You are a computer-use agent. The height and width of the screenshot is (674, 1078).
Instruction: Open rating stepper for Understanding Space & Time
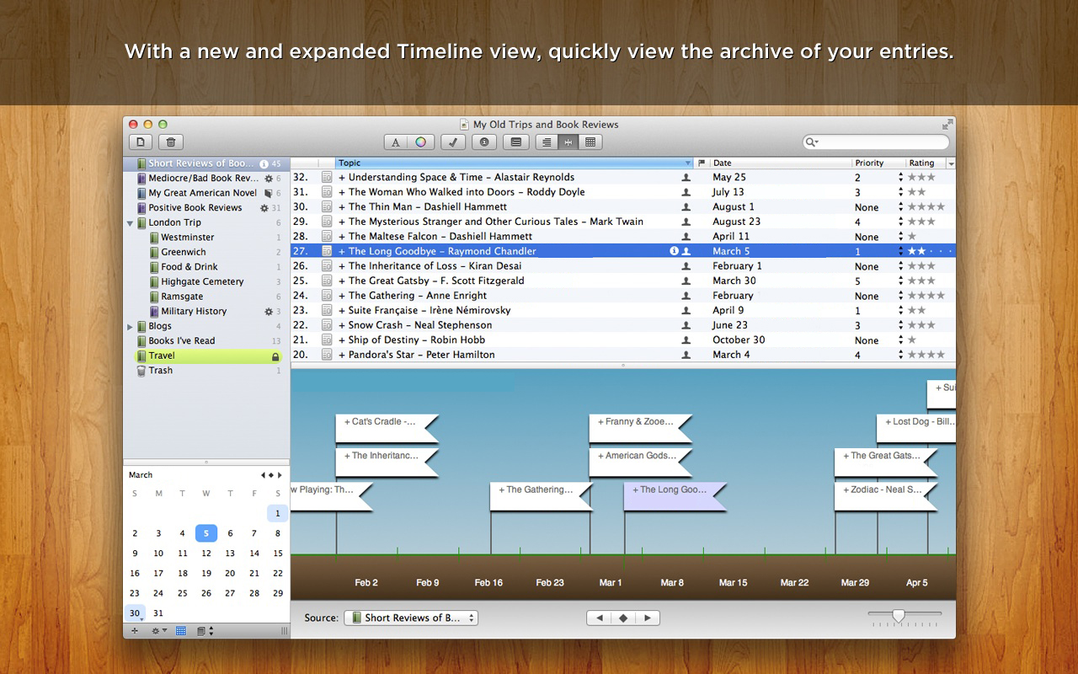pyautogui.click(x=901, y=178)
